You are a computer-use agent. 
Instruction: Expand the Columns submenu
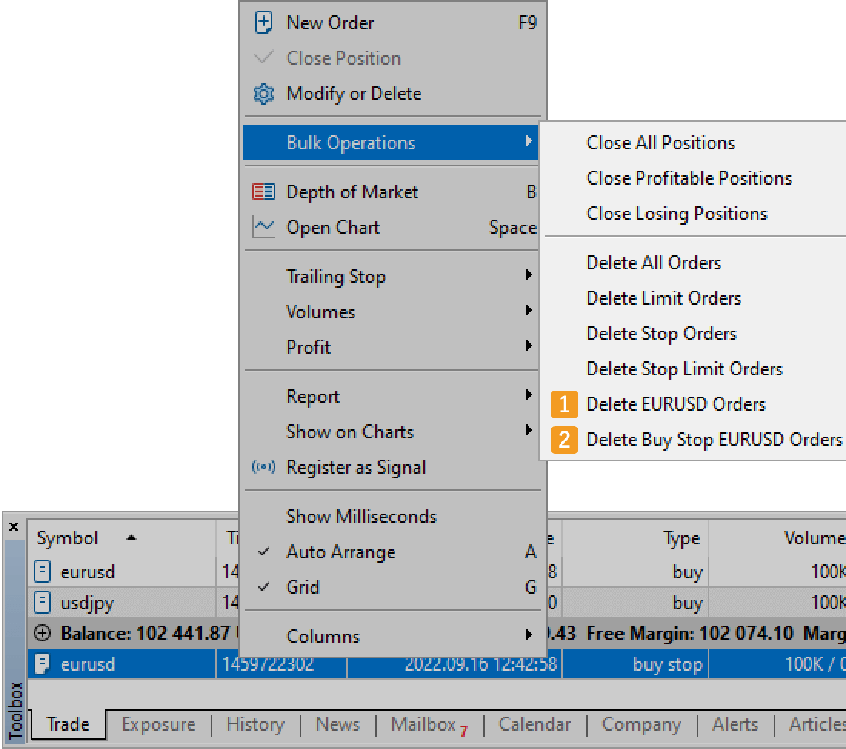pyautogui.click(x=323, y=637)
